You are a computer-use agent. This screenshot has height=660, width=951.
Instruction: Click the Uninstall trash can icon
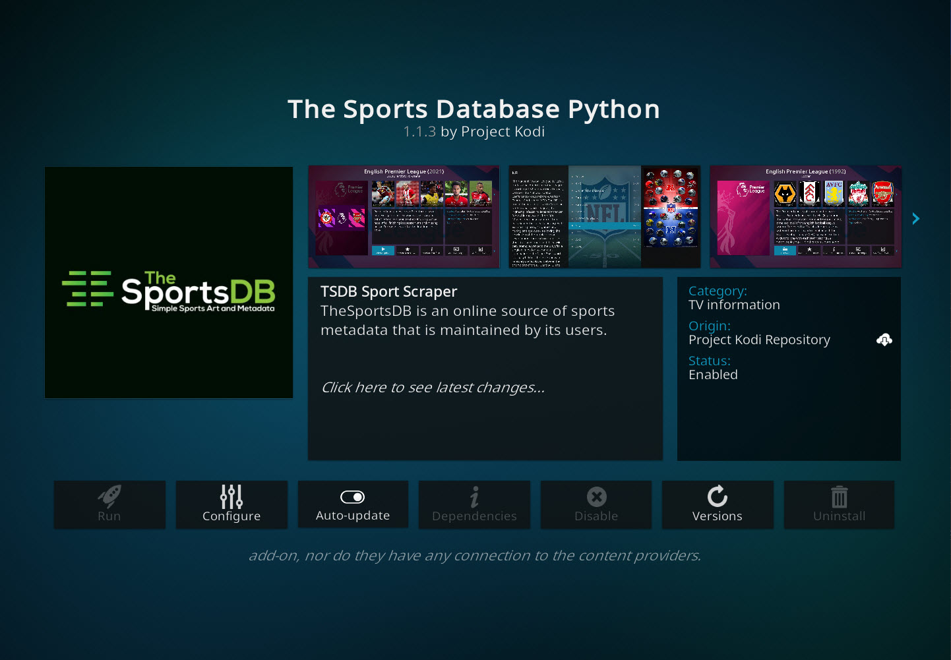(839, 496)
